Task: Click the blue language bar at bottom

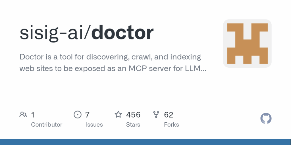Action: 145,142
